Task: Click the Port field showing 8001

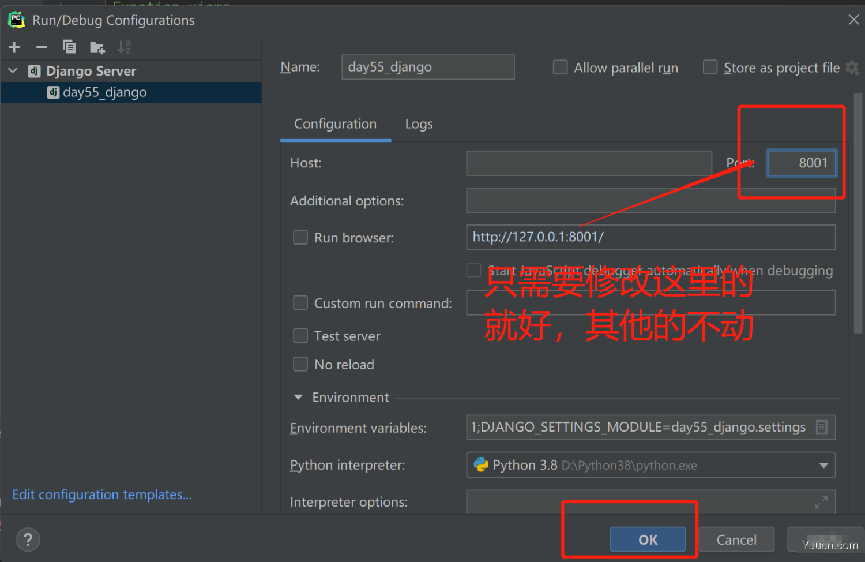Action: click(x=802, y=163)
